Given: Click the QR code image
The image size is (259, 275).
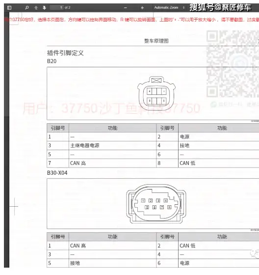Looking at the screenshot, I should point(233,64).
